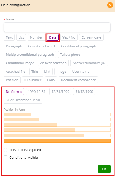Confirm with the green OK button
Screen dimensions: 115x177
pos(104,169)
